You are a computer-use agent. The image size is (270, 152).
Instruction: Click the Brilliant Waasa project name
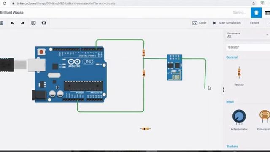point(12,12)
